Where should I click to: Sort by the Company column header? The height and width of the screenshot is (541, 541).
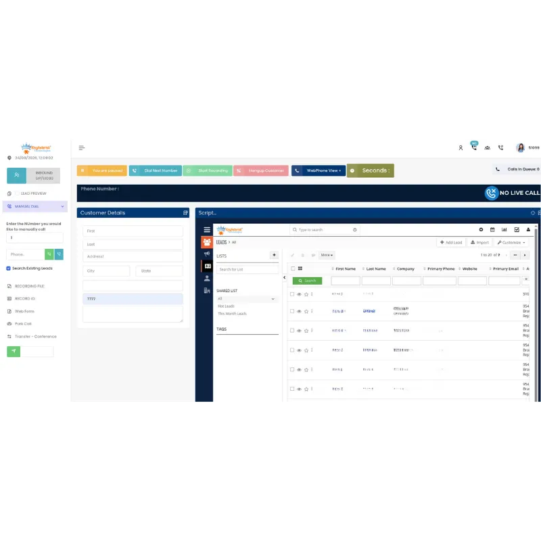pos(405,268)
